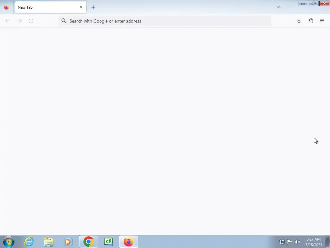Reload the current page
This screenshot has height=248, width=330.
pyautogui.click(x=31, y=21)
